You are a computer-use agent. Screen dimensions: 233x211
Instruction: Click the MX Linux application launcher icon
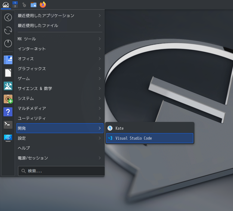click(6, 5)
